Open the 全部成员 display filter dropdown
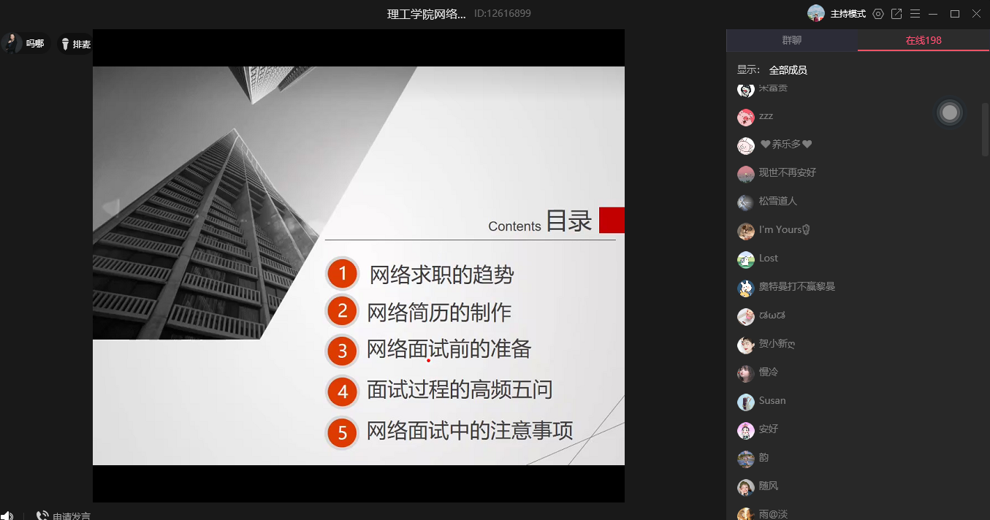Image resolution: width=990 pixels, height=520 pixels. click(788, 70)
